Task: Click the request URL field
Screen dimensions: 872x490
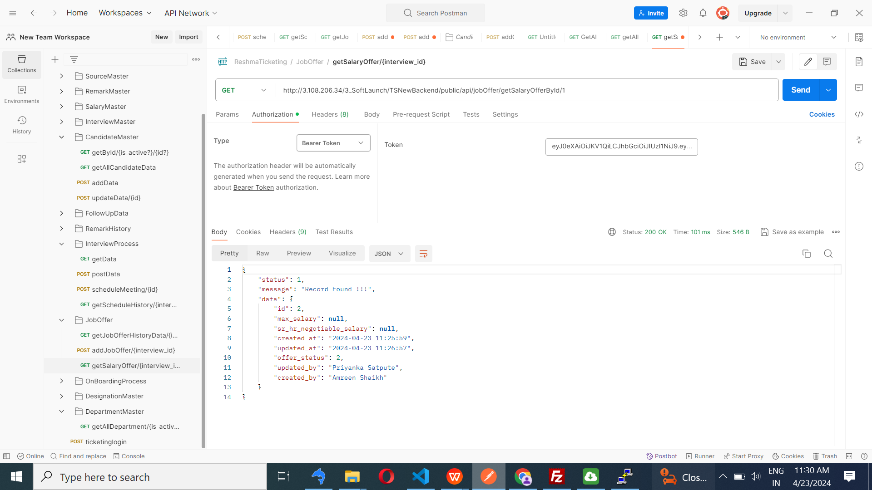Action: [x=527, y=90]
